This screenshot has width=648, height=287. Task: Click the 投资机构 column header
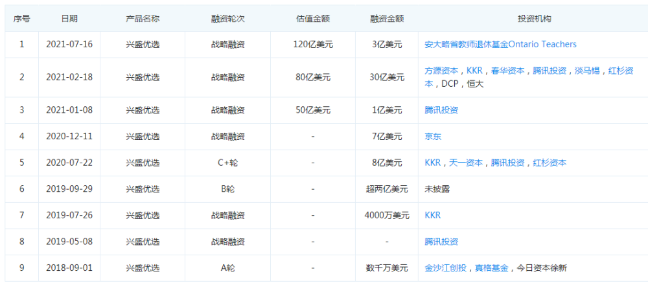coord(534,19)
